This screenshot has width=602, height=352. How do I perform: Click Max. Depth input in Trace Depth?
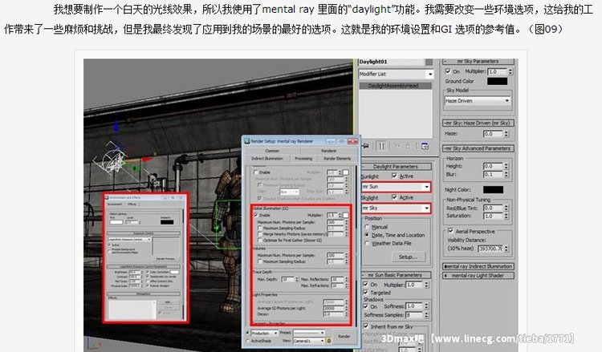coord(288,279)
